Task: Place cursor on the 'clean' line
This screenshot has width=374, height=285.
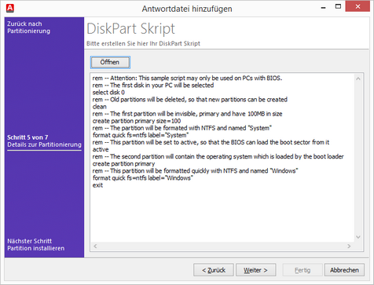Action: click(x=99, y=107)
